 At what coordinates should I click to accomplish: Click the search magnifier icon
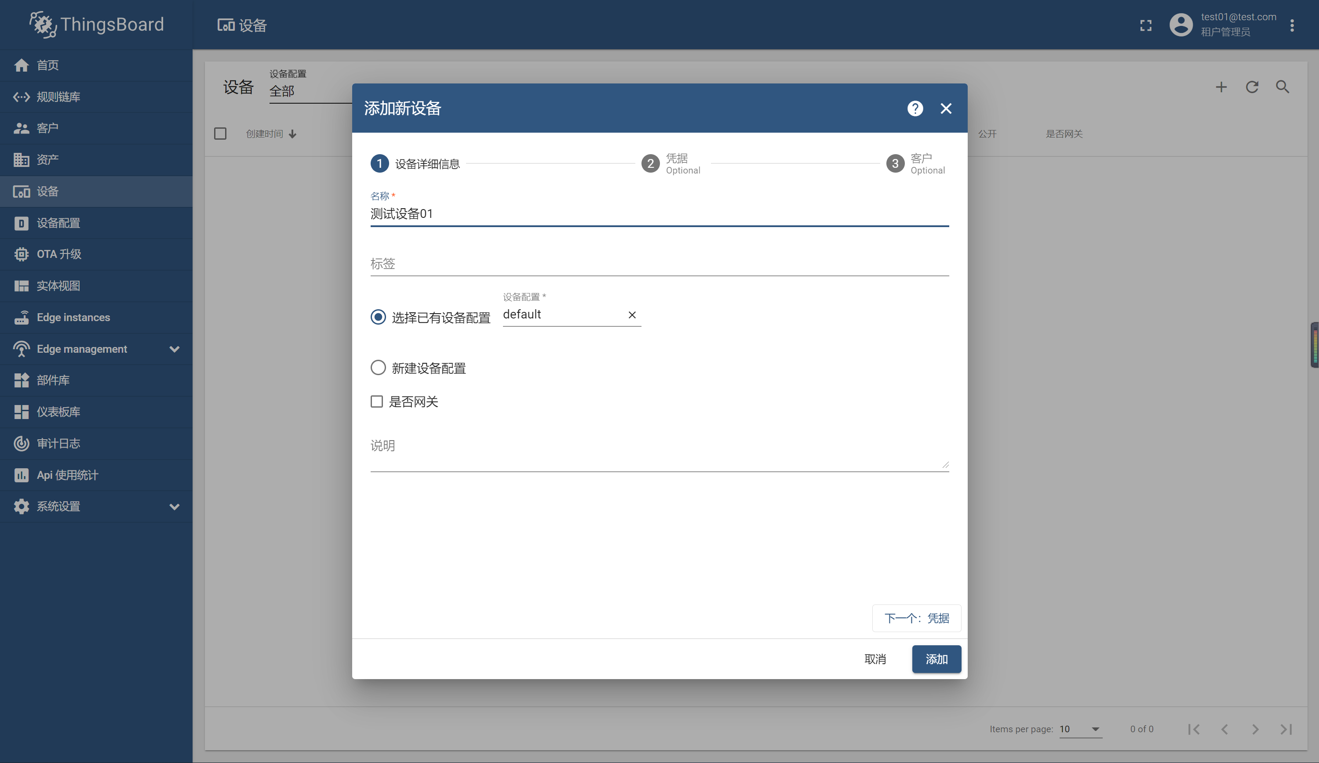click(1282, 87)
